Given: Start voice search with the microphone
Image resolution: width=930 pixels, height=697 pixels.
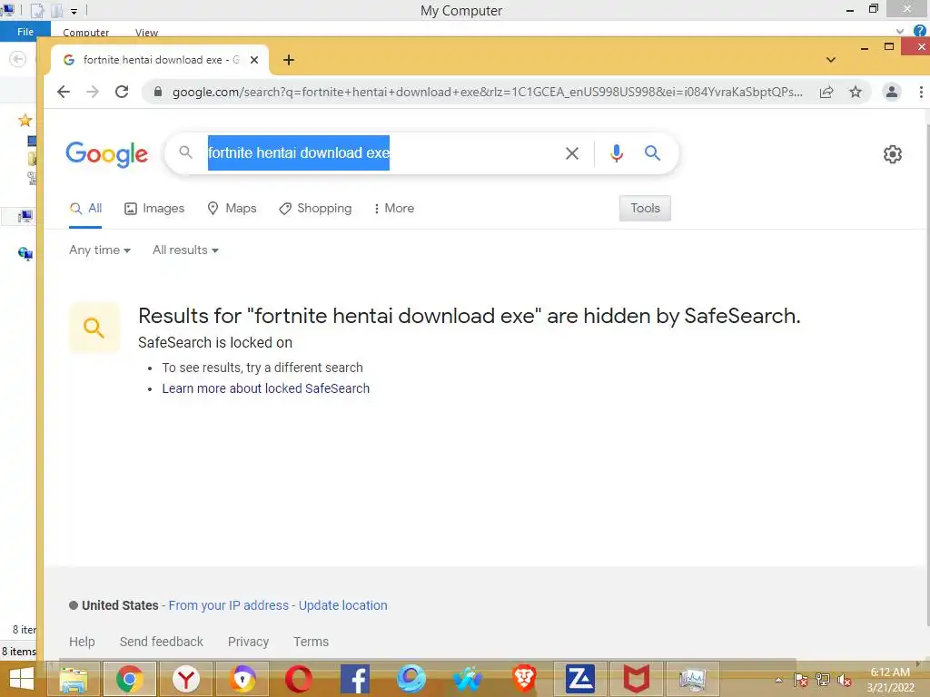Looking at the screenshot, I should 617,153.
